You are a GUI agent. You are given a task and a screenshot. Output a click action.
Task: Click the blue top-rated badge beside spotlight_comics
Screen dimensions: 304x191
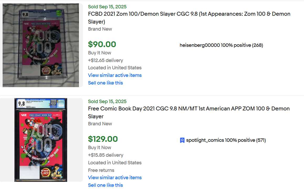coord(182,140)
